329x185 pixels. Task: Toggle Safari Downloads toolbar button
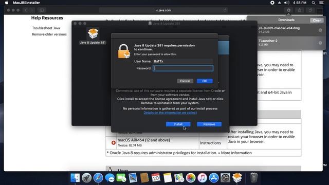pyautogui.click(x=289, y=10)
